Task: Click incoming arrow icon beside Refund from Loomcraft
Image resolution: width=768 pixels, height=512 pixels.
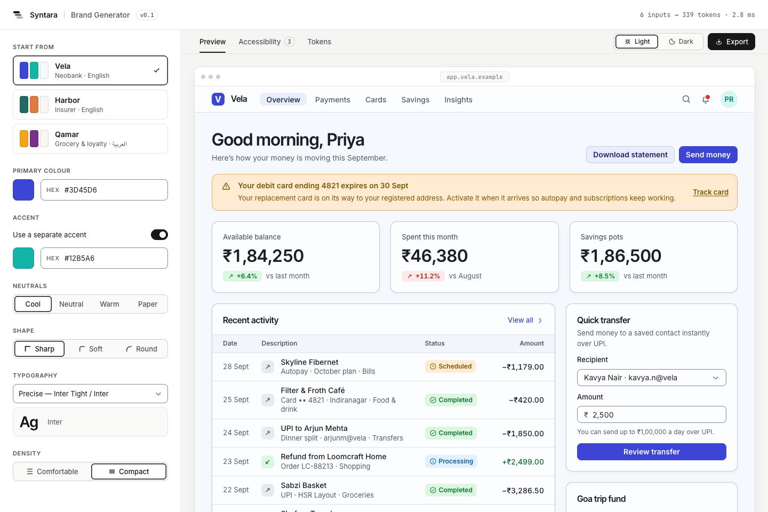Action: [x=268, y=461]
